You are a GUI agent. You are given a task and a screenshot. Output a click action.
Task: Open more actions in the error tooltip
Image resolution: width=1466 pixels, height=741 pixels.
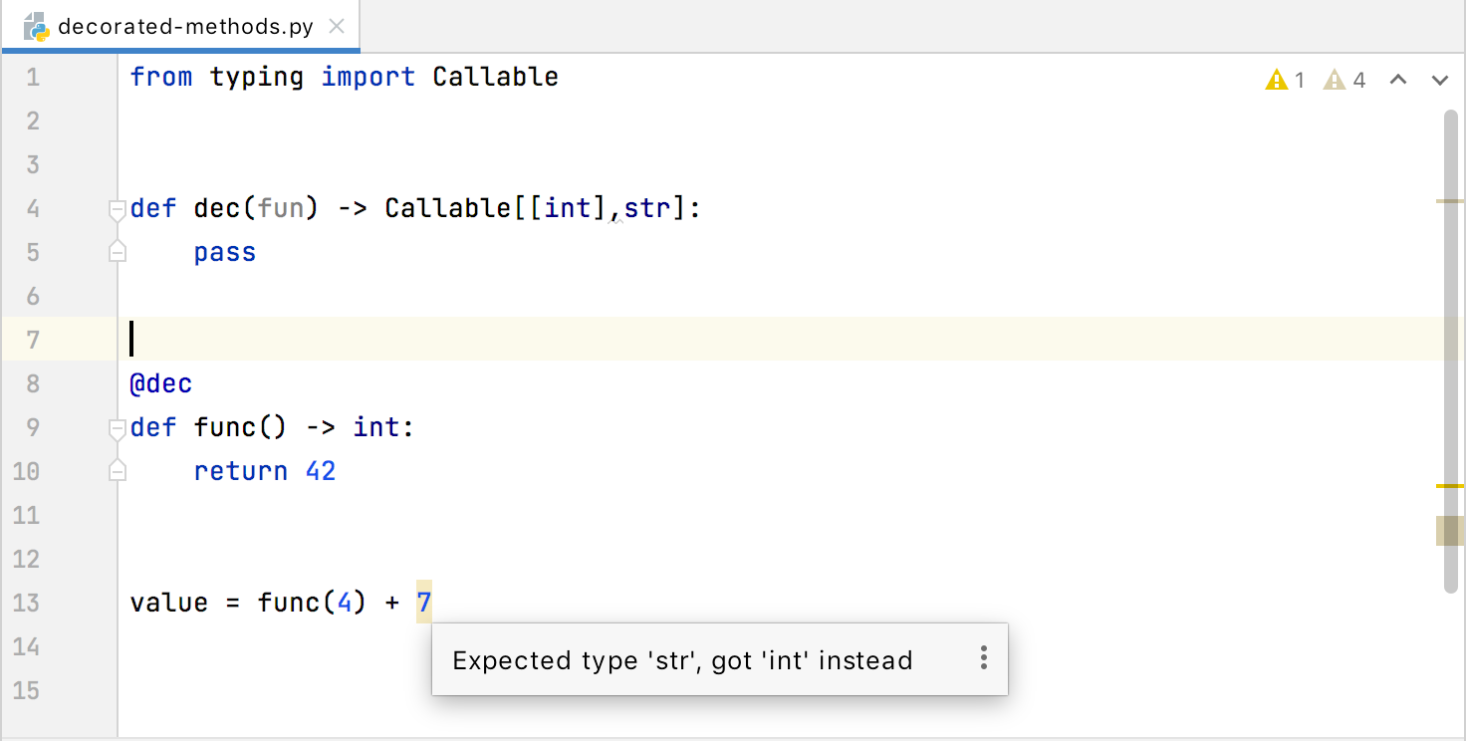pyautogui.click(x=983, y=658)
